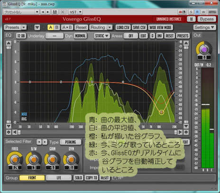Click the Areas EDIT button
The width and height of the screenshot is (220, 193).
tap(144, 36)
